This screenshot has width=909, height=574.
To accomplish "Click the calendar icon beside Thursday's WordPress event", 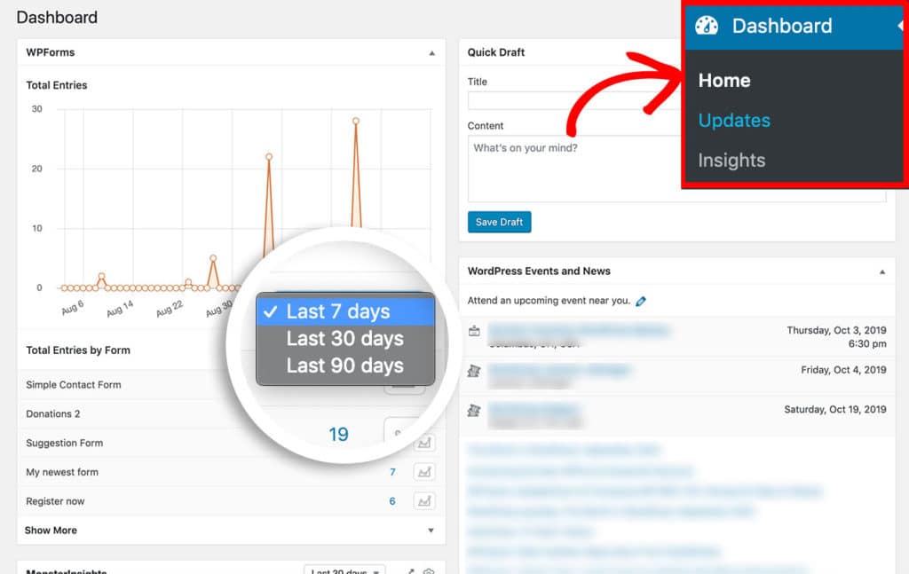I will (x=474, y=329).
